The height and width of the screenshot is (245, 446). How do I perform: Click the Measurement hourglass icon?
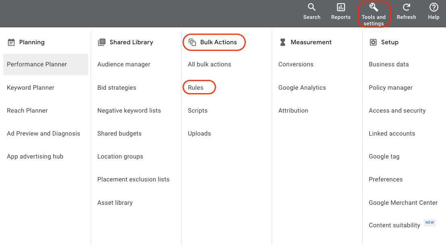[x=283, y=42]
